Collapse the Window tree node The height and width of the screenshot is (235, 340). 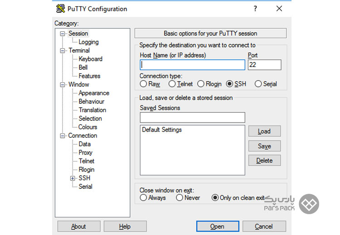coord(63,85)
